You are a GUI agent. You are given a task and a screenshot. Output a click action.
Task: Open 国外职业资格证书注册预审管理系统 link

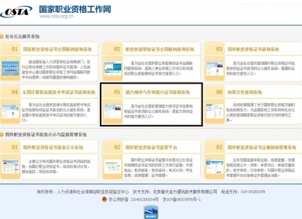pyautogui.click(x=259, y=148)
